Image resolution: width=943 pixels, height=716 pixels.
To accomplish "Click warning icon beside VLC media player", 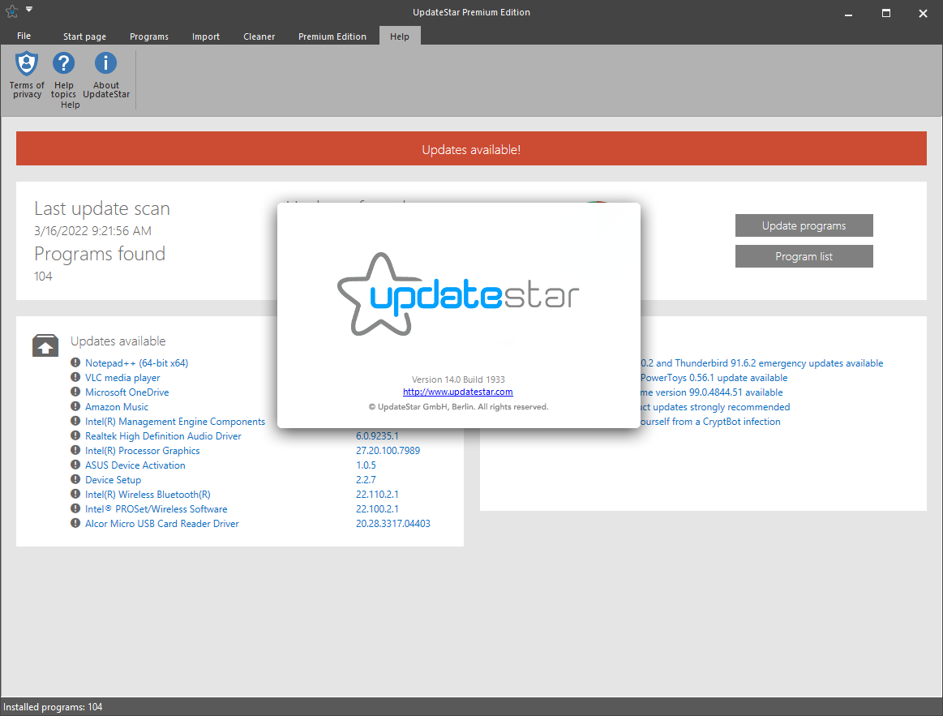I will click(x=75, y=377).
